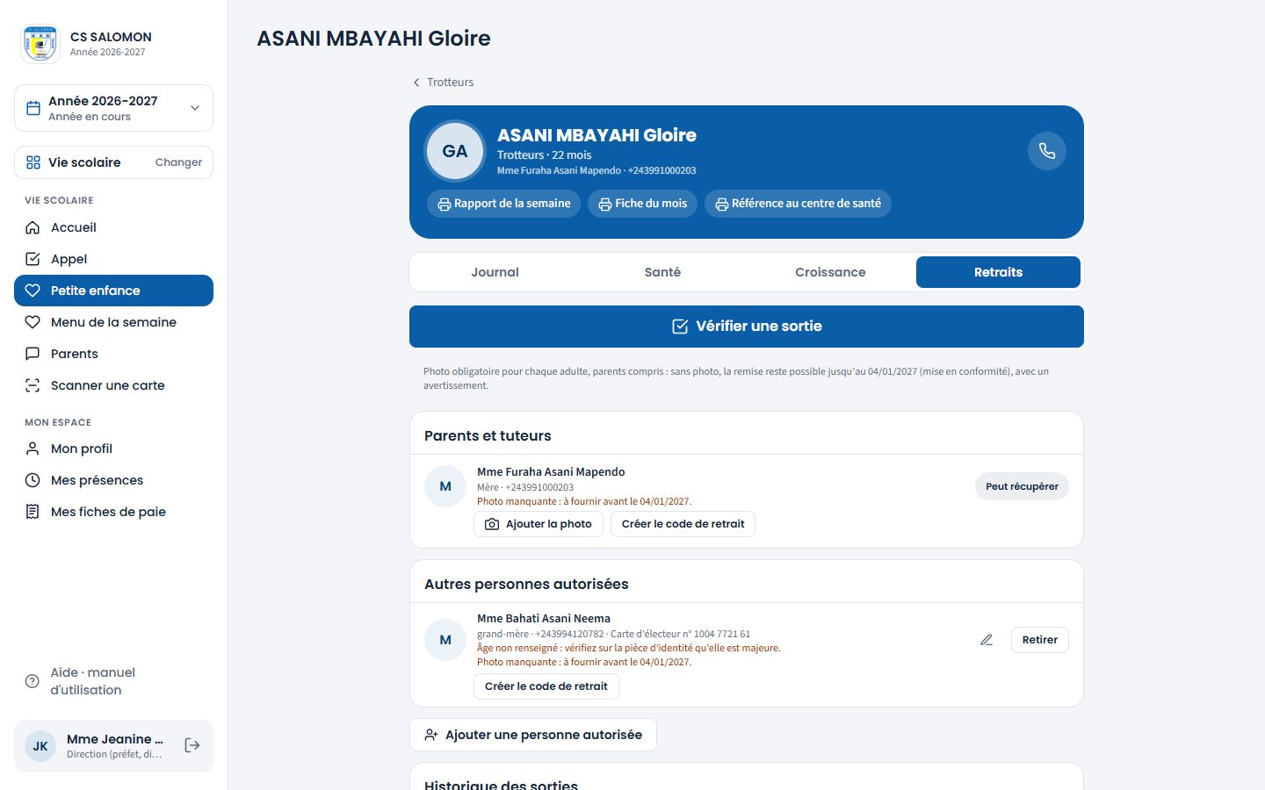Click the Historique des sorties heading
1265x790 pixels.
(x=501, y=785)
